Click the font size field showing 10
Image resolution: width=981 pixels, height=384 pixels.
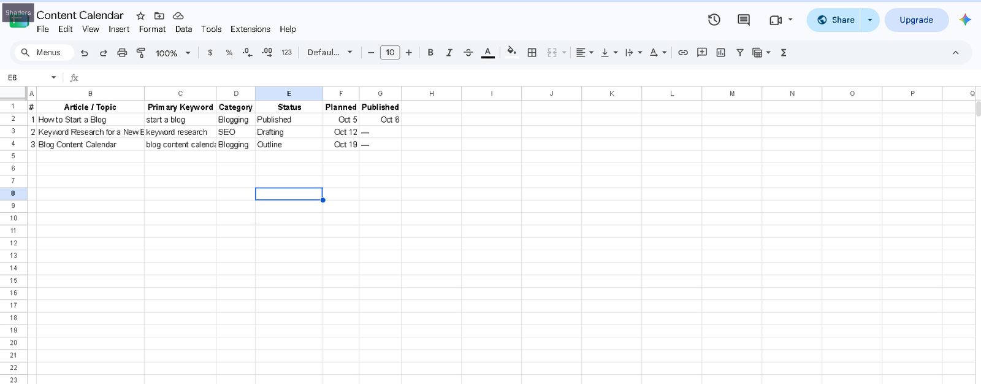[x=390, y=53]
